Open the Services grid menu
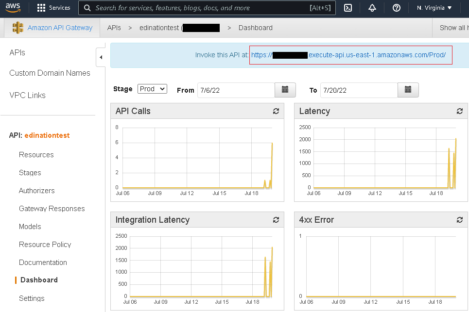 point(53,8)
